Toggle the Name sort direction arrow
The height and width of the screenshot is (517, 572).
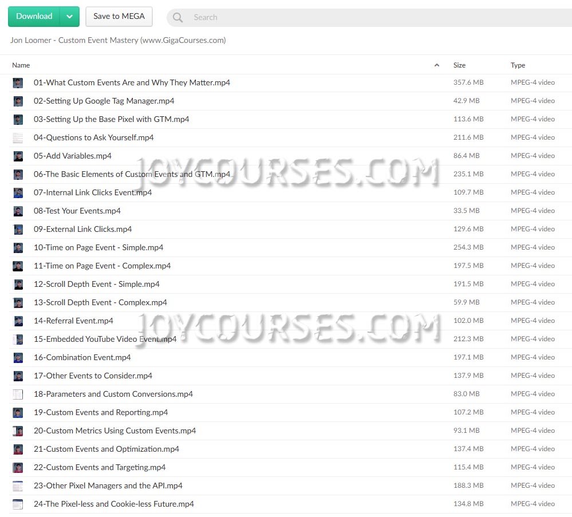[437, 65]
